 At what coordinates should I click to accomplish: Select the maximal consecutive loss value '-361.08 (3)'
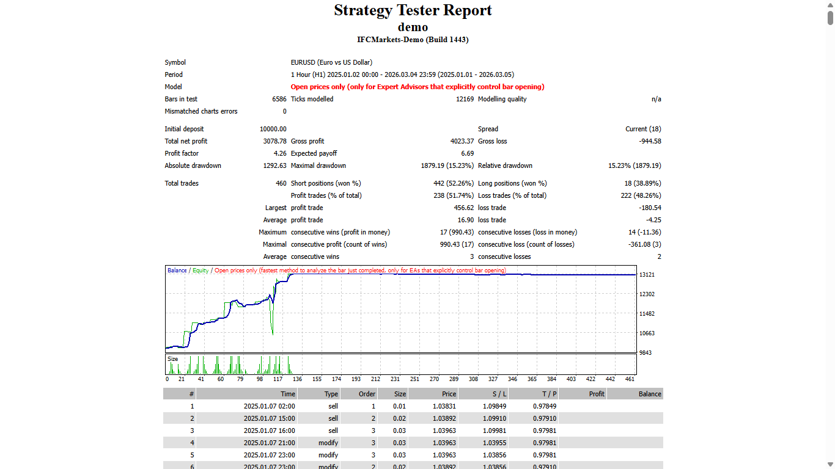click(644, 244)
